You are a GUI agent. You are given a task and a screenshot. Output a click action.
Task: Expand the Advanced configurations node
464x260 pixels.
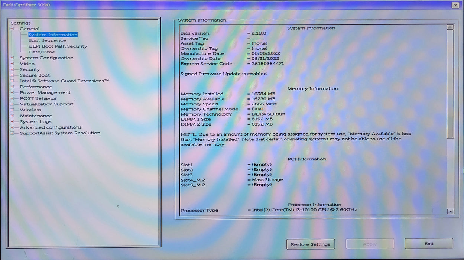(x=12, y=127)
